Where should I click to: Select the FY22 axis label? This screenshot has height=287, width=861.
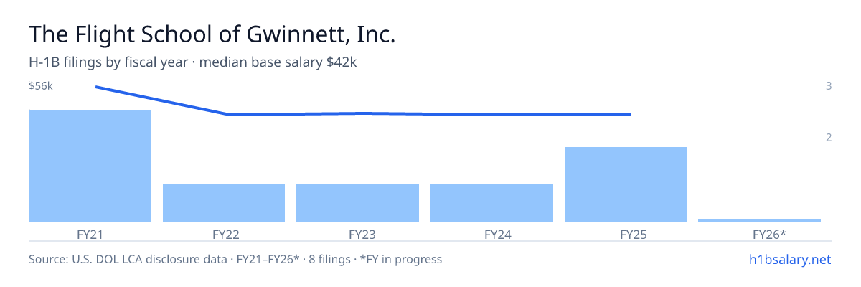226,235
